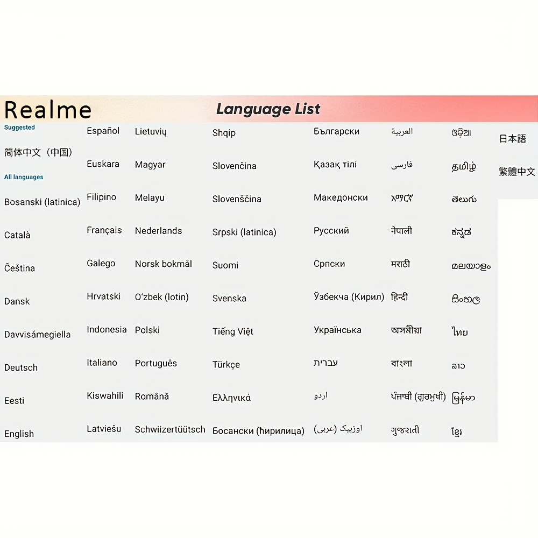Choose Italiano language entry
538x538 pixels.
(102, 363)
